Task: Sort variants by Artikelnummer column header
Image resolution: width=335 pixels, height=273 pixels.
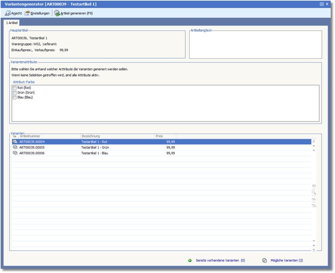Action: pyautogui.click(x=49, y=136)
